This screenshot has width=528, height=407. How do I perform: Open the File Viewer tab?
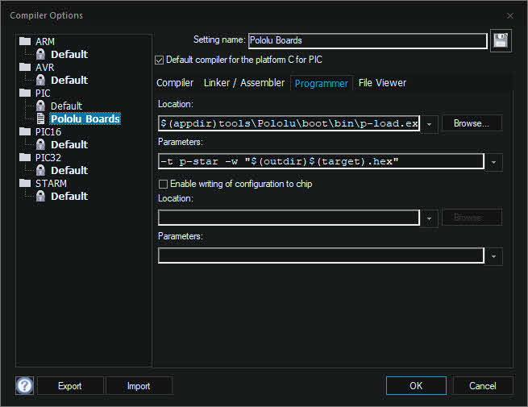click(382, 83)
